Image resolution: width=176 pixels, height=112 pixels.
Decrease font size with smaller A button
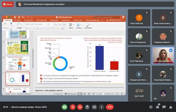(x=60, y=24)
